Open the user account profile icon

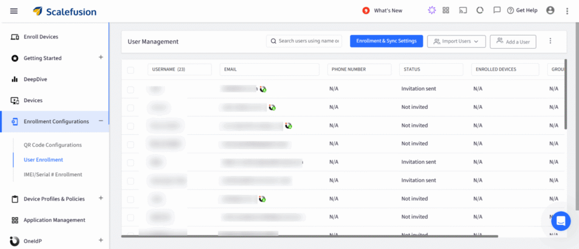click(x=550, y=11)
